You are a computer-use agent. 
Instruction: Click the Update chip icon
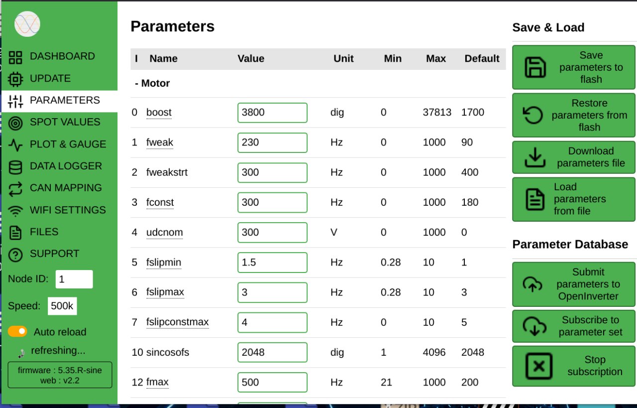[16, 79]
